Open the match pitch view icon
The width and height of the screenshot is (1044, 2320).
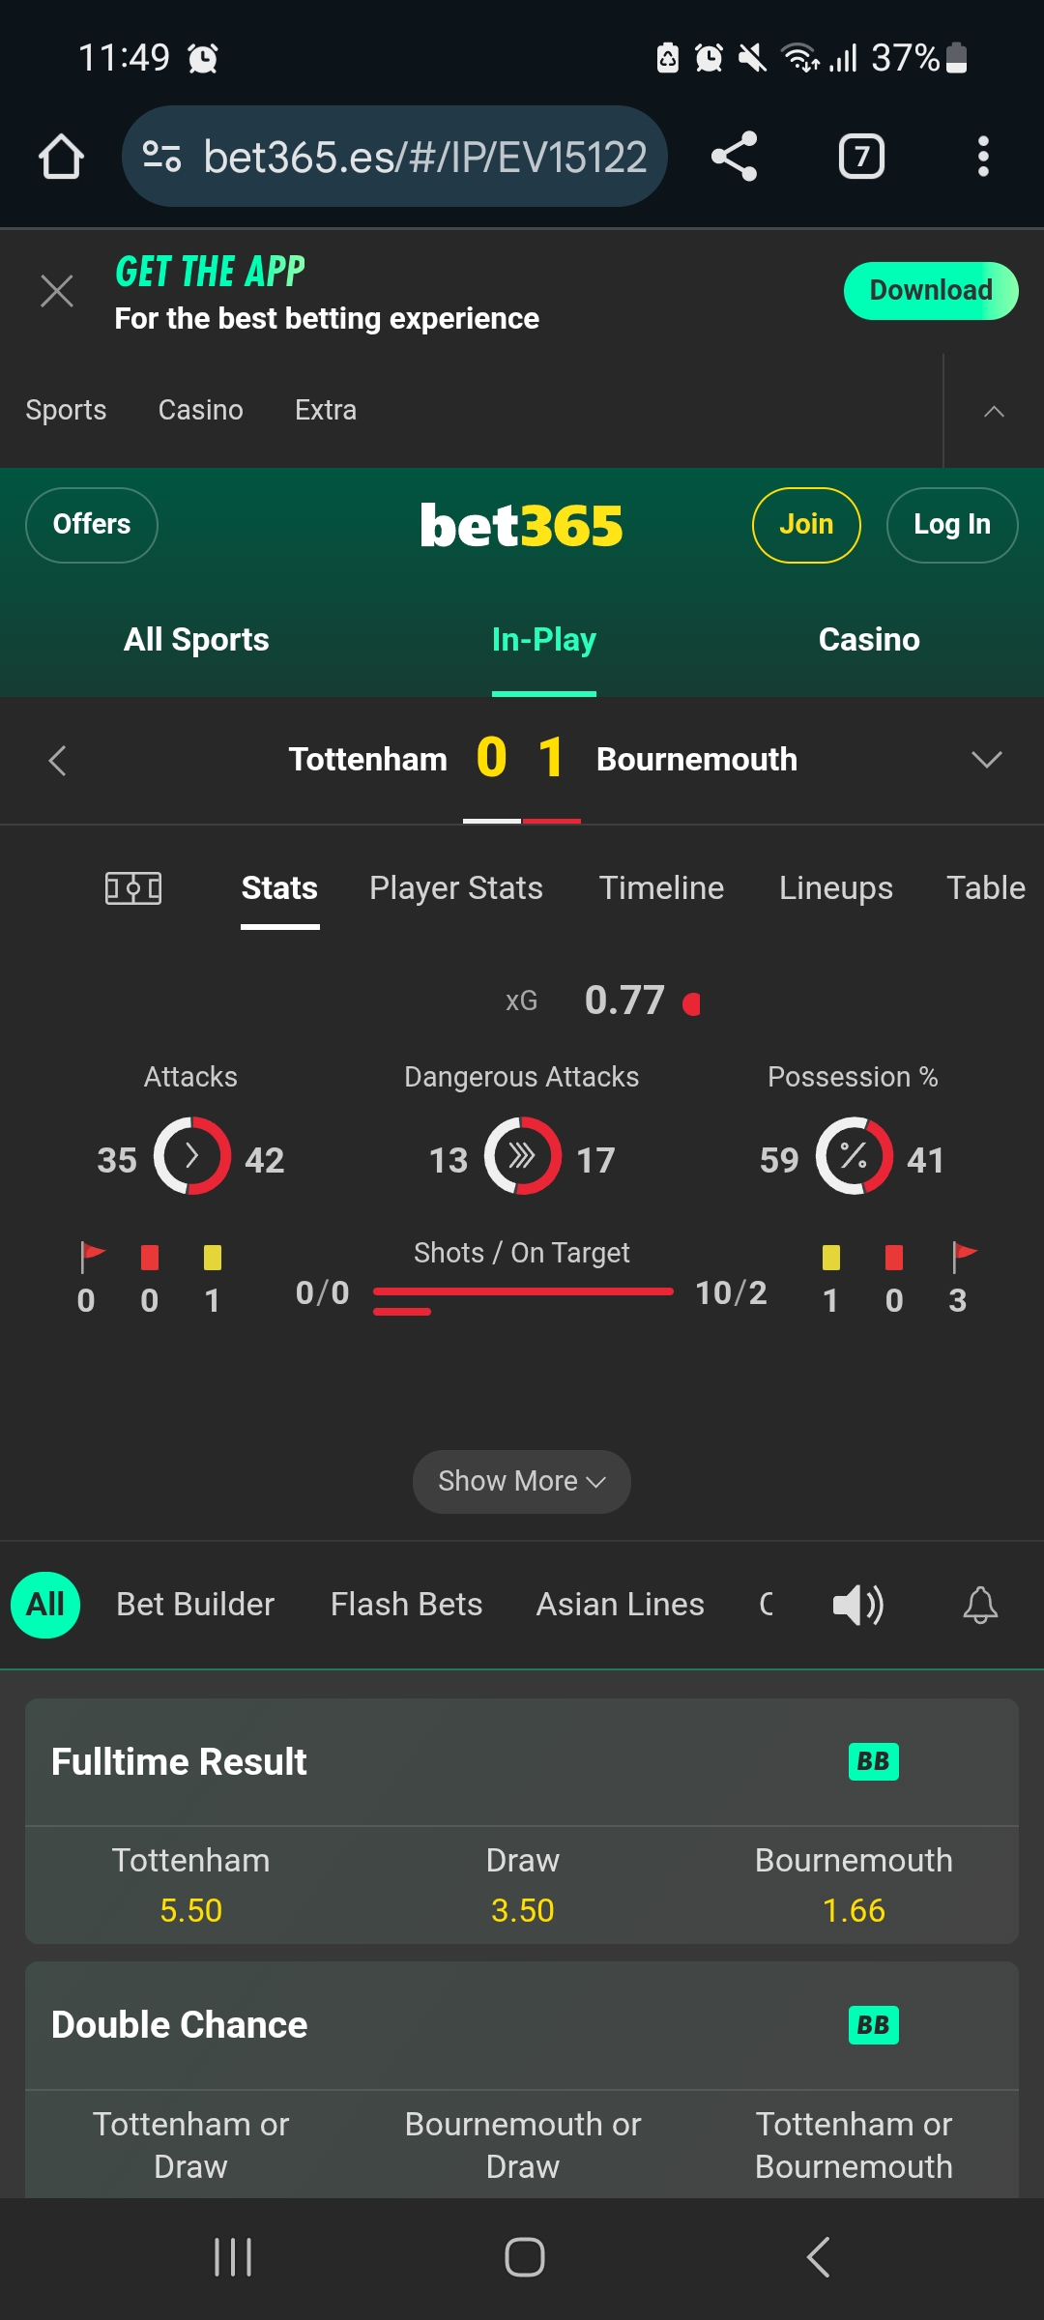133,887
